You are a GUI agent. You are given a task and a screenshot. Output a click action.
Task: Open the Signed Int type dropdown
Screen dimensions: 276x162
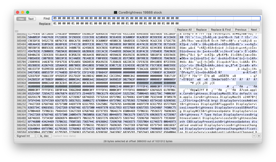click(26, 136)
